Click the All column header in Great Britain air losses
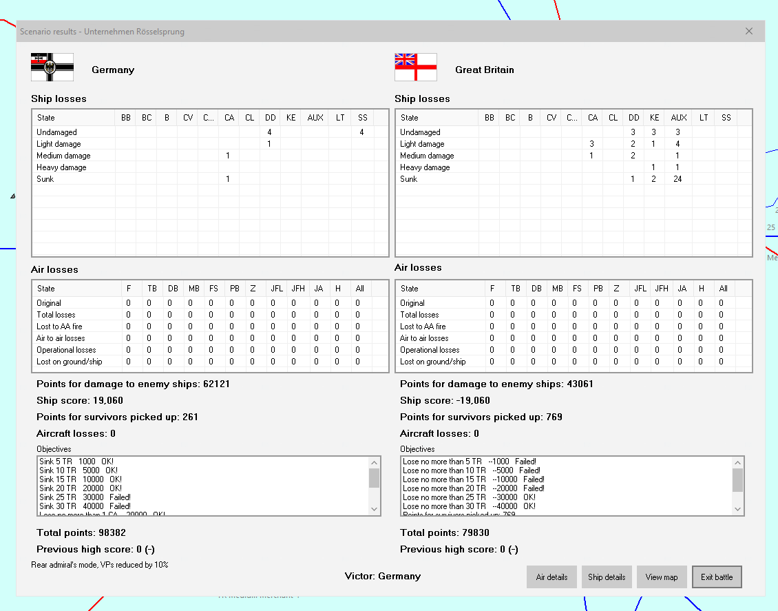 tap(723, 289)
